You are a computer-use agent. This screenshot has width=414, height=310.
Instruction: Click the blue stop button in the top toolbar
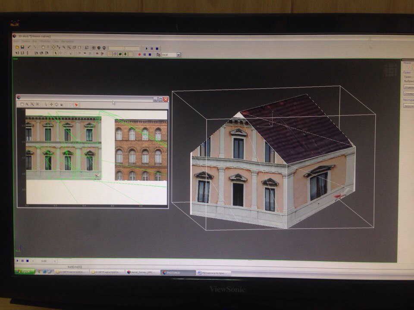click(157, 48)
